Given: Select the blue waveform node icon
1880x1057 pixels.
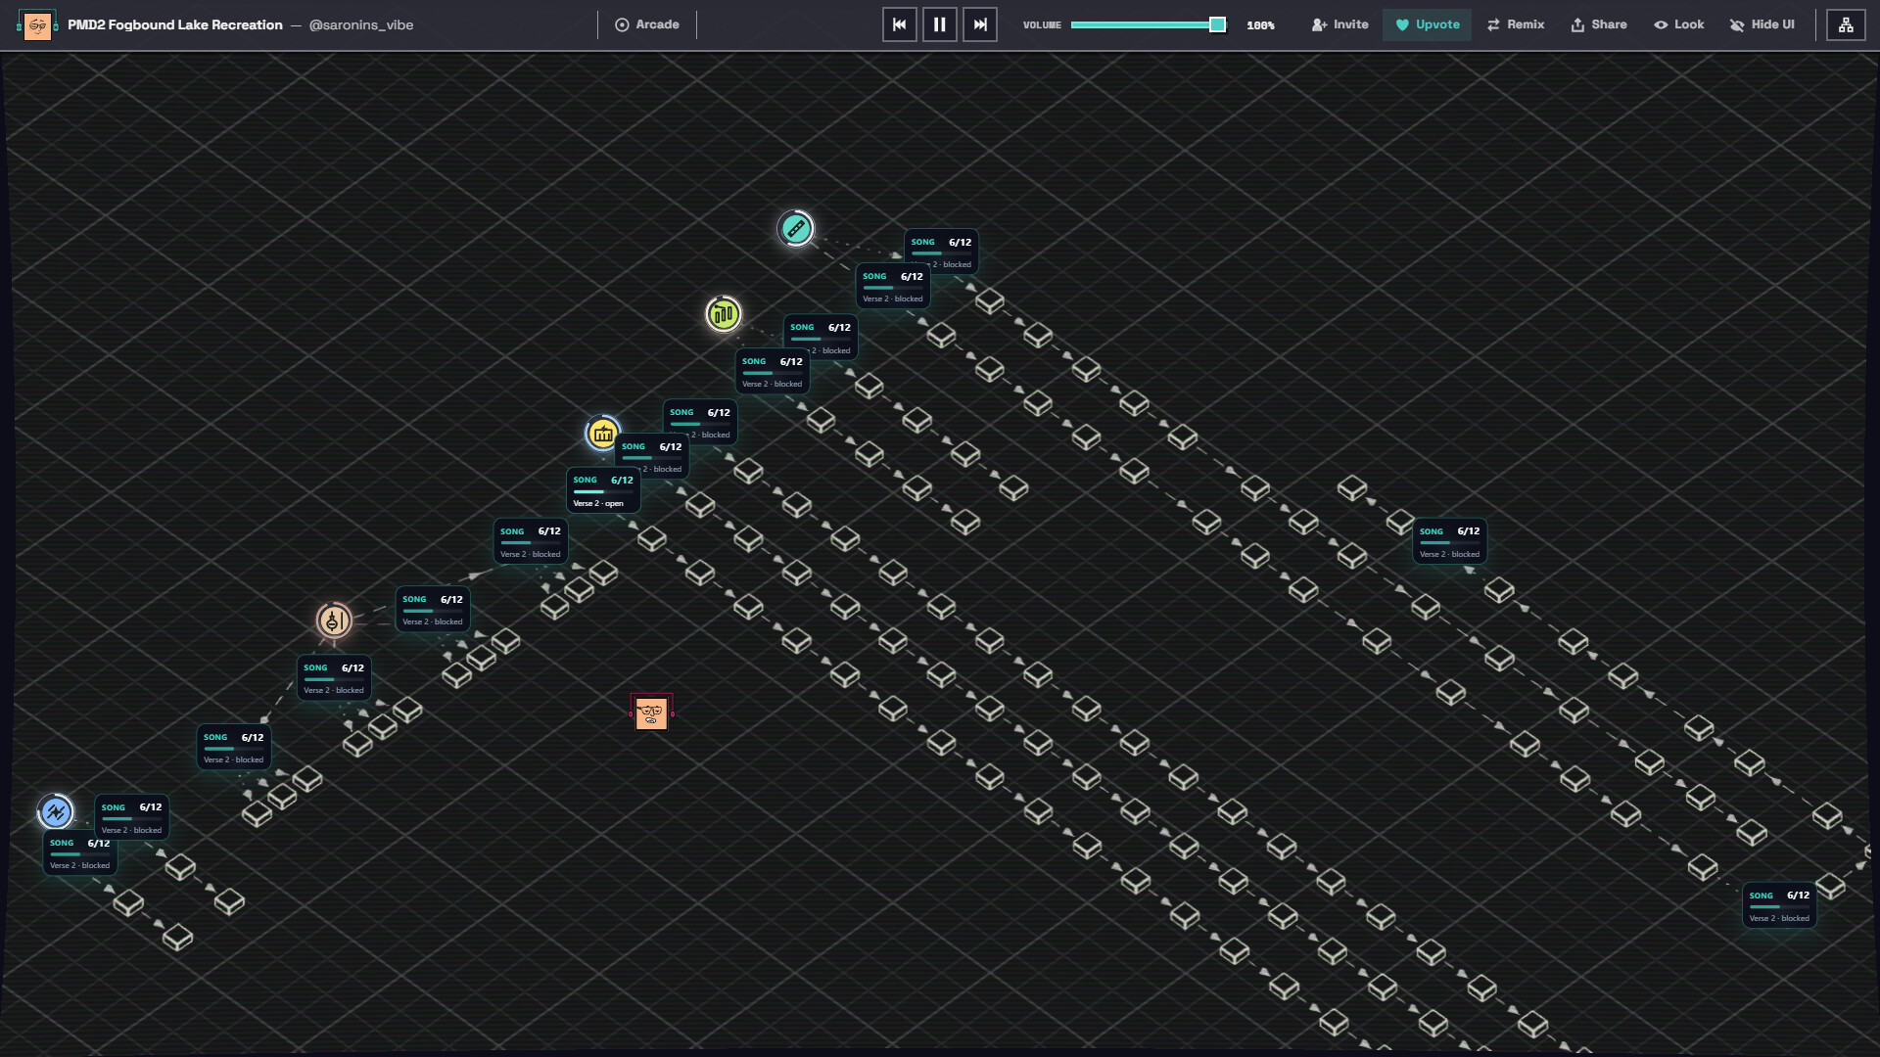Looking at the screenshot, I should pos(56,811).
